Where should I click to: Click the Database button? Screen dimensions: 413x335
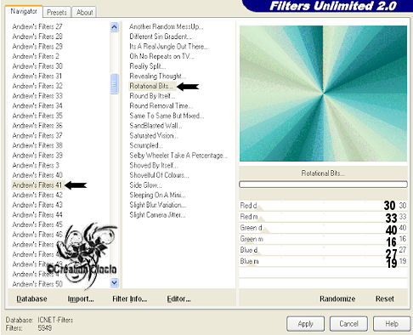coord(31,298)
